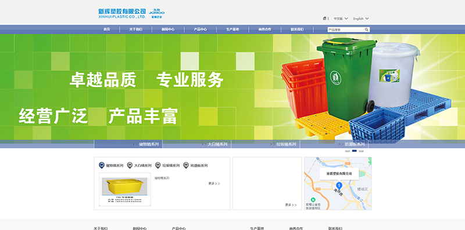
Task: Open the 中文版 language dropdown
Action: [x=341, y=19]
